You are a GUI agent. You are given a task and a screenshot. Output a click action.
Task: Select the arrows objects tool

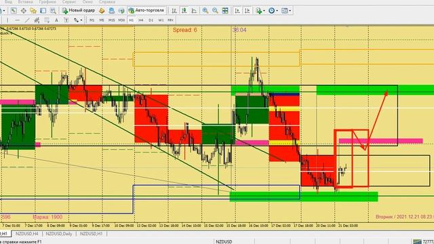(76, 20)
